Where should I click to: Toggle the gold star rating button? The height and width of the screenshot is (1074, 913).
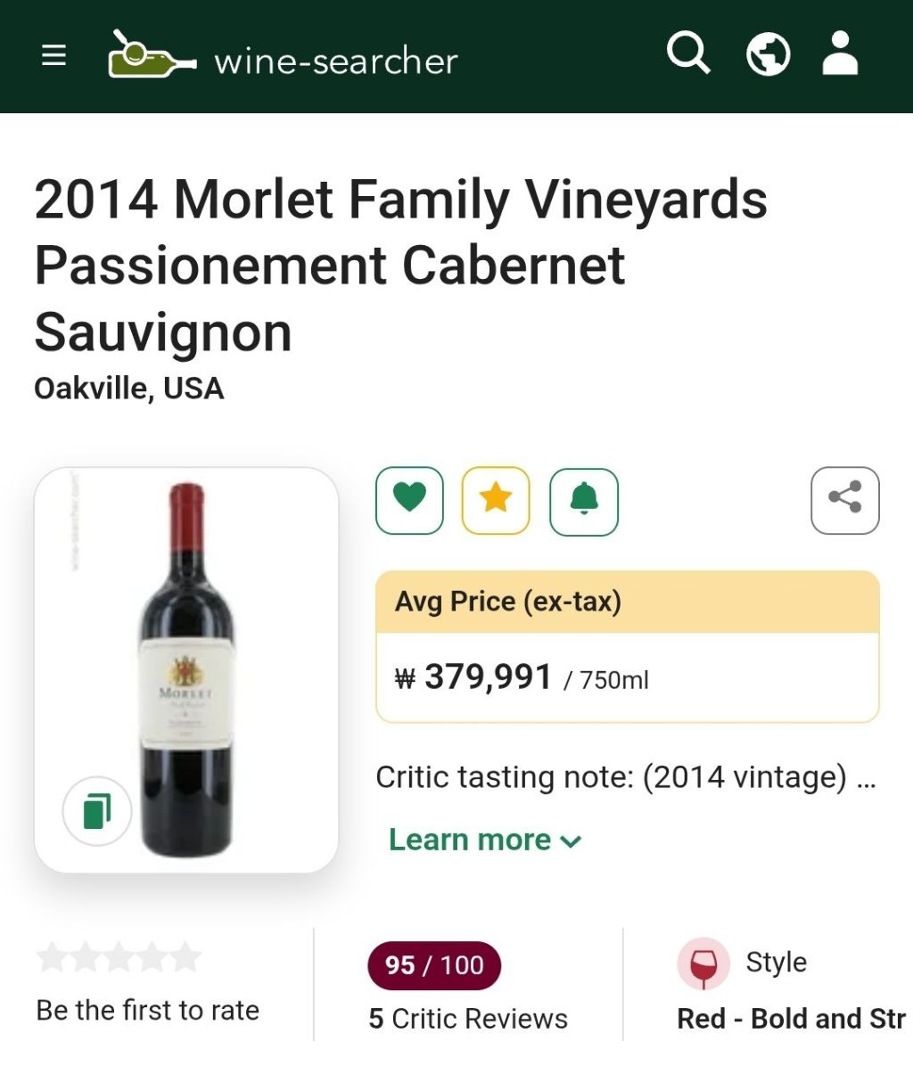(496, 501)
